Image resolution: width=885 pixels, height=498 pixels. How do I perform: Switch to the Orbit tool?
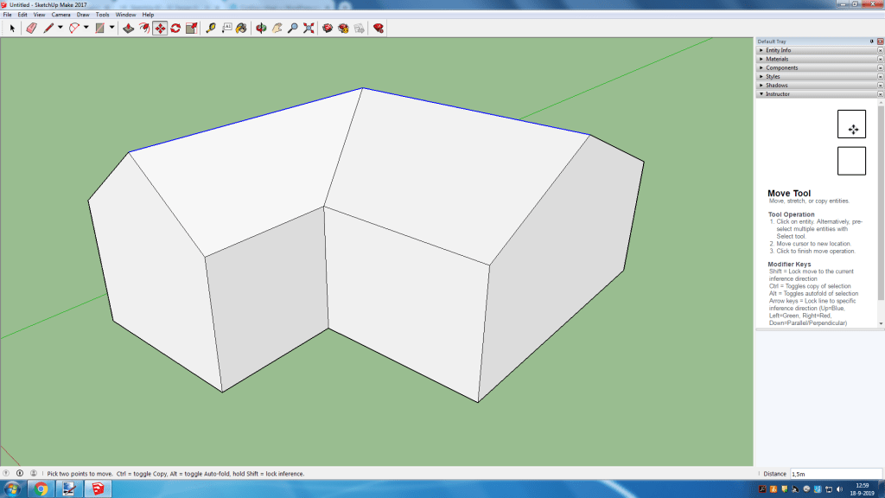coord(261,28)
